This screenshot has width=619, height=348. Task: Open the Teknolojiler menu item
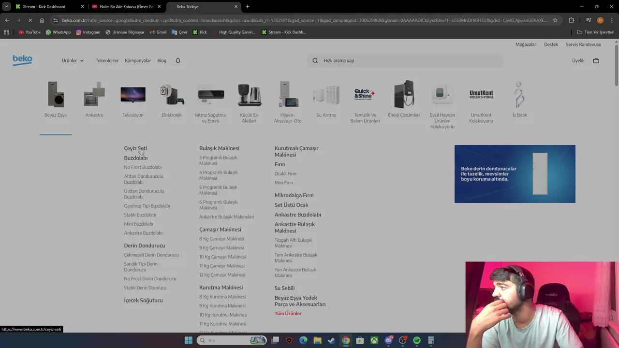tap(107, 60)
